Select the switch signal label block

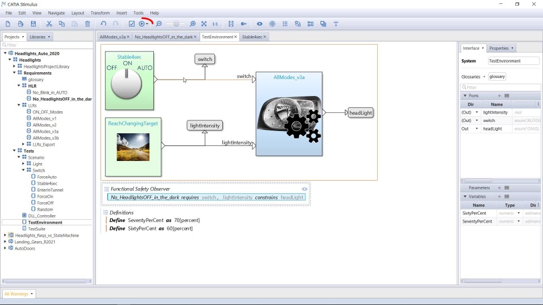(x=205, y=59)
